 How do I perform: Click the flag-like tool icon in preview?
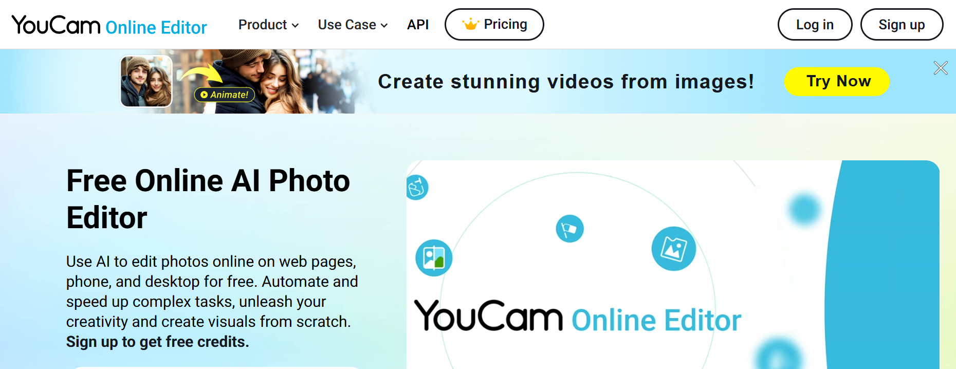click(x=569, y=229)
